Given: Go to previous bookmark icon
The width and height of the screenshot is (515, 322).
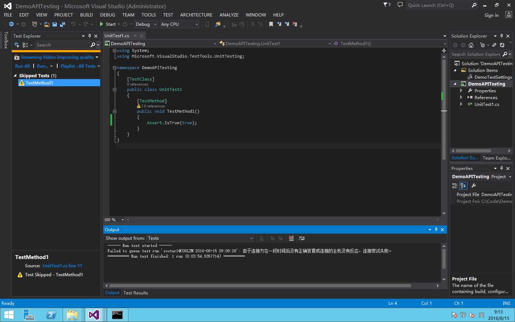Looking at the screenshot, I should point(279,24).
